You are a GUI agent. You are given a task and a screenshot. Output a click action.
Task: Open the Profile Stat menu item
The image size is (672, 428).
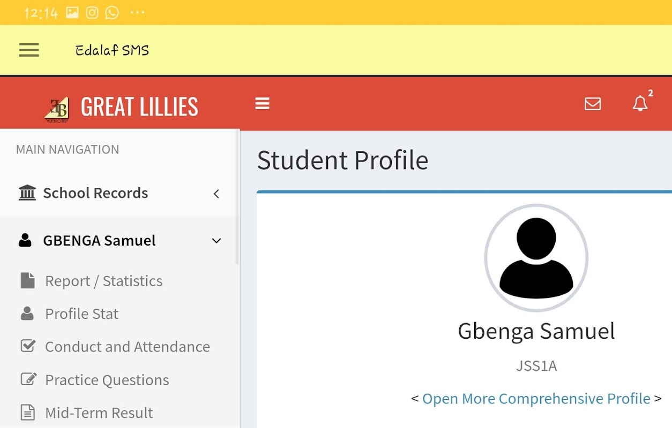click(81, 314)
